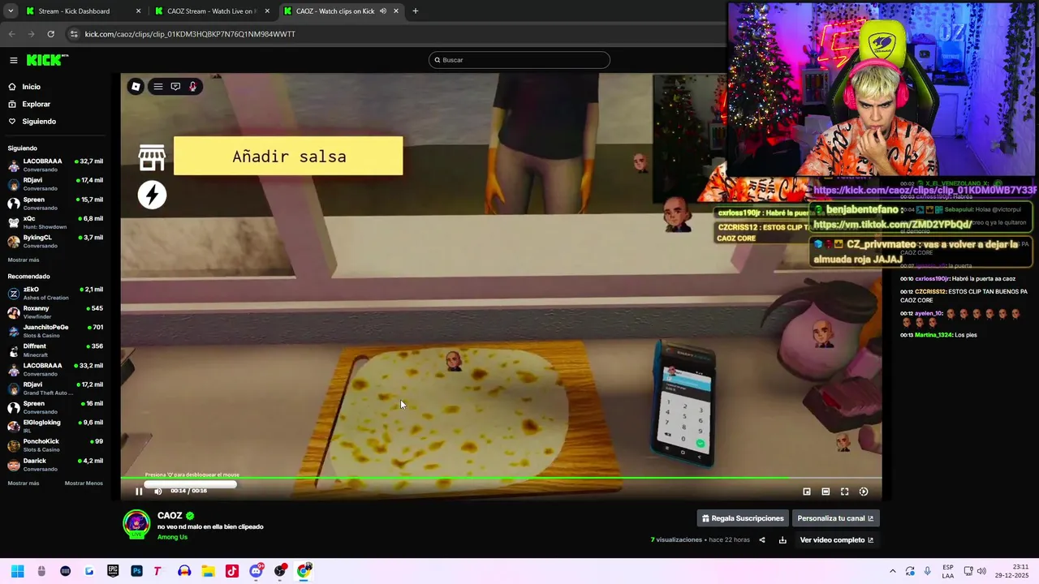Image resolution: width=1039 pixels, height=584 pixels.
Task: Open Discord from the taskbar
Action: (256, 571)
